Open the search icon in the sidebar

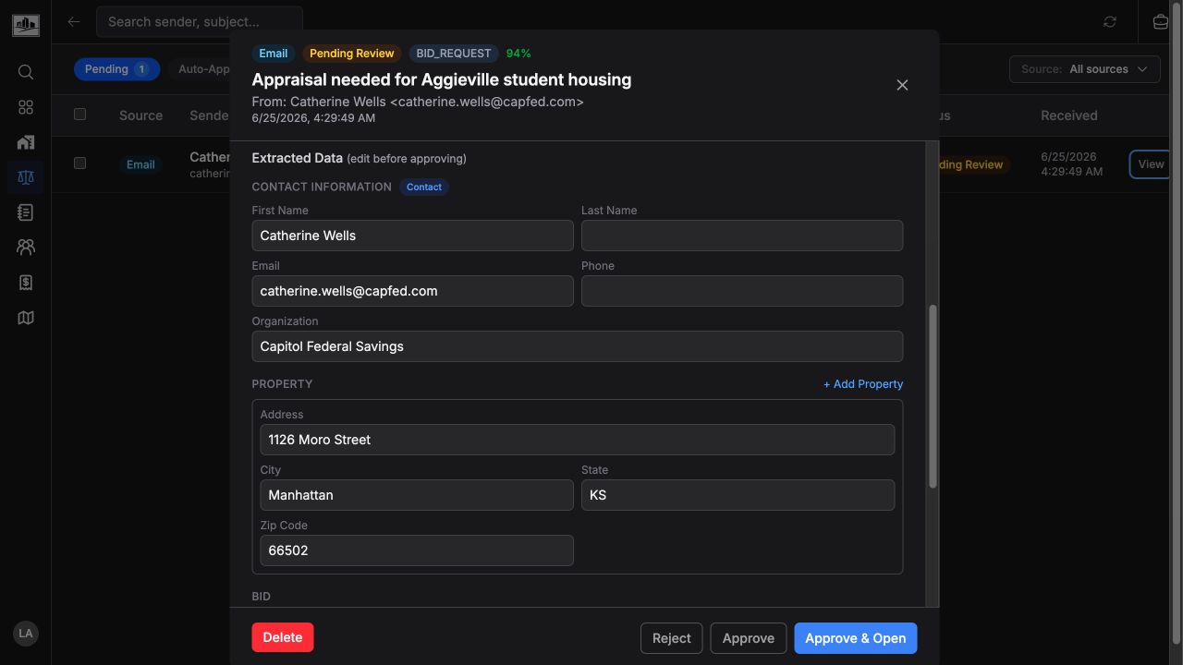tap(26, 72)
